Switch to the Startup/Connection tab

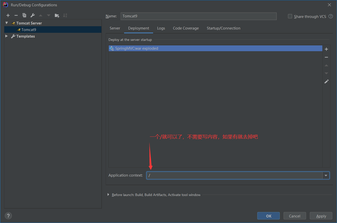pos(223,28)
